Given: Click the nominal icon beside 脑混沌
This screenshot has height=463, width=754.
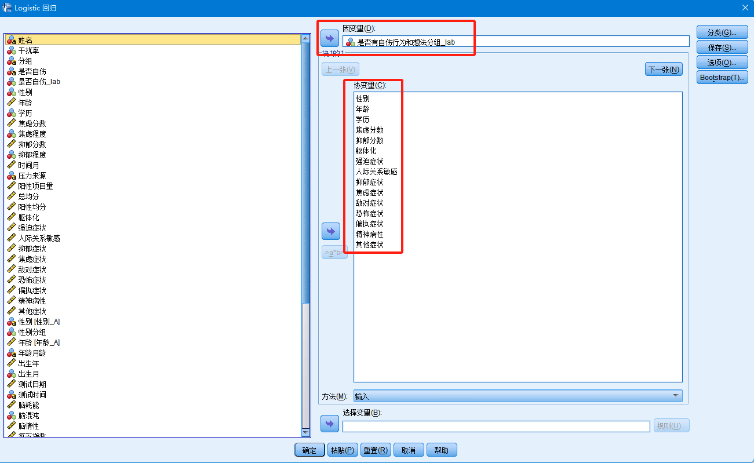Looking at the screenshot, I should [11, 415].
